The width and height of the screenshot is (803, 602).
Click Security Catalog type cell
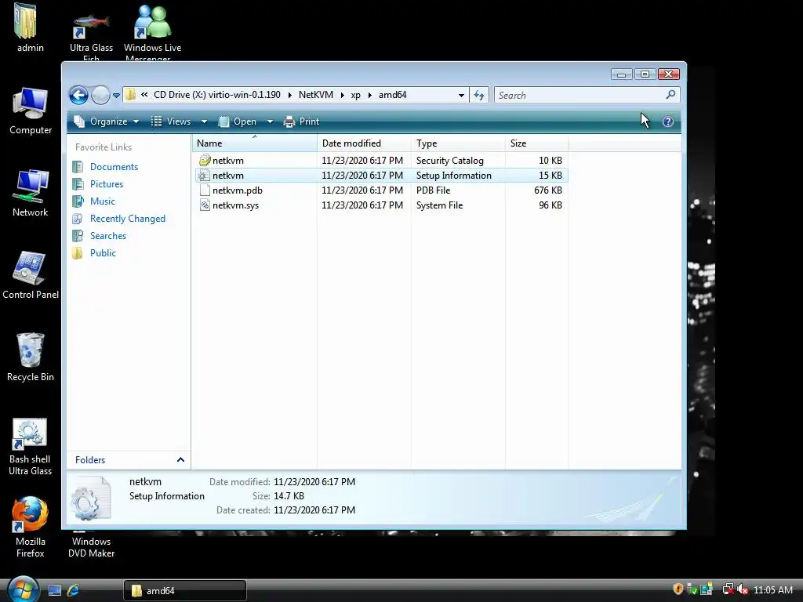pyautogui.click(x=449, y=160)
